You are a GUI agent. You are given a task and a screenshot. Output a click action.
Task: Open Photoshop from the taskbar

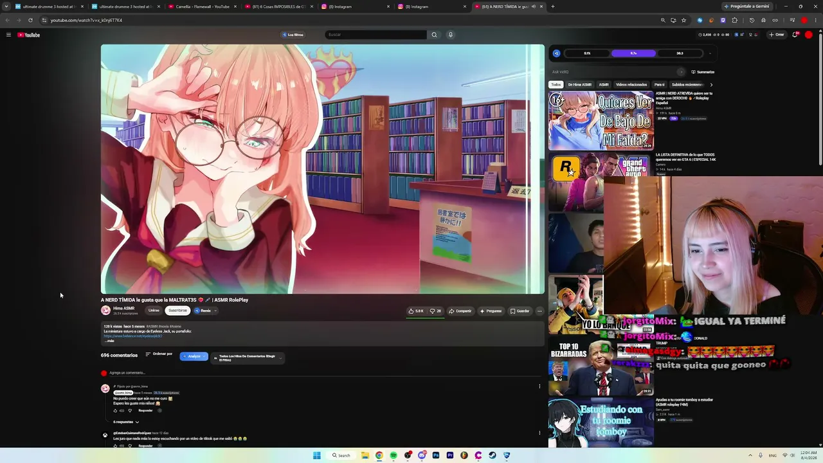coord(436,455)
